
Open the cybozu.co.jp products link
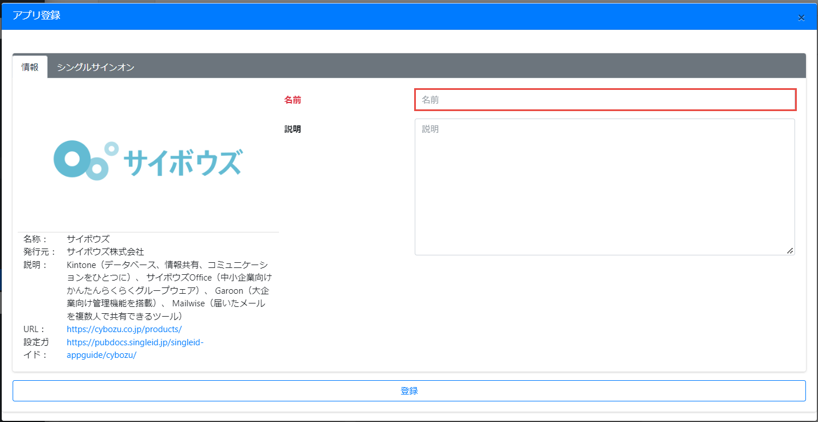[x=124, y=329]
